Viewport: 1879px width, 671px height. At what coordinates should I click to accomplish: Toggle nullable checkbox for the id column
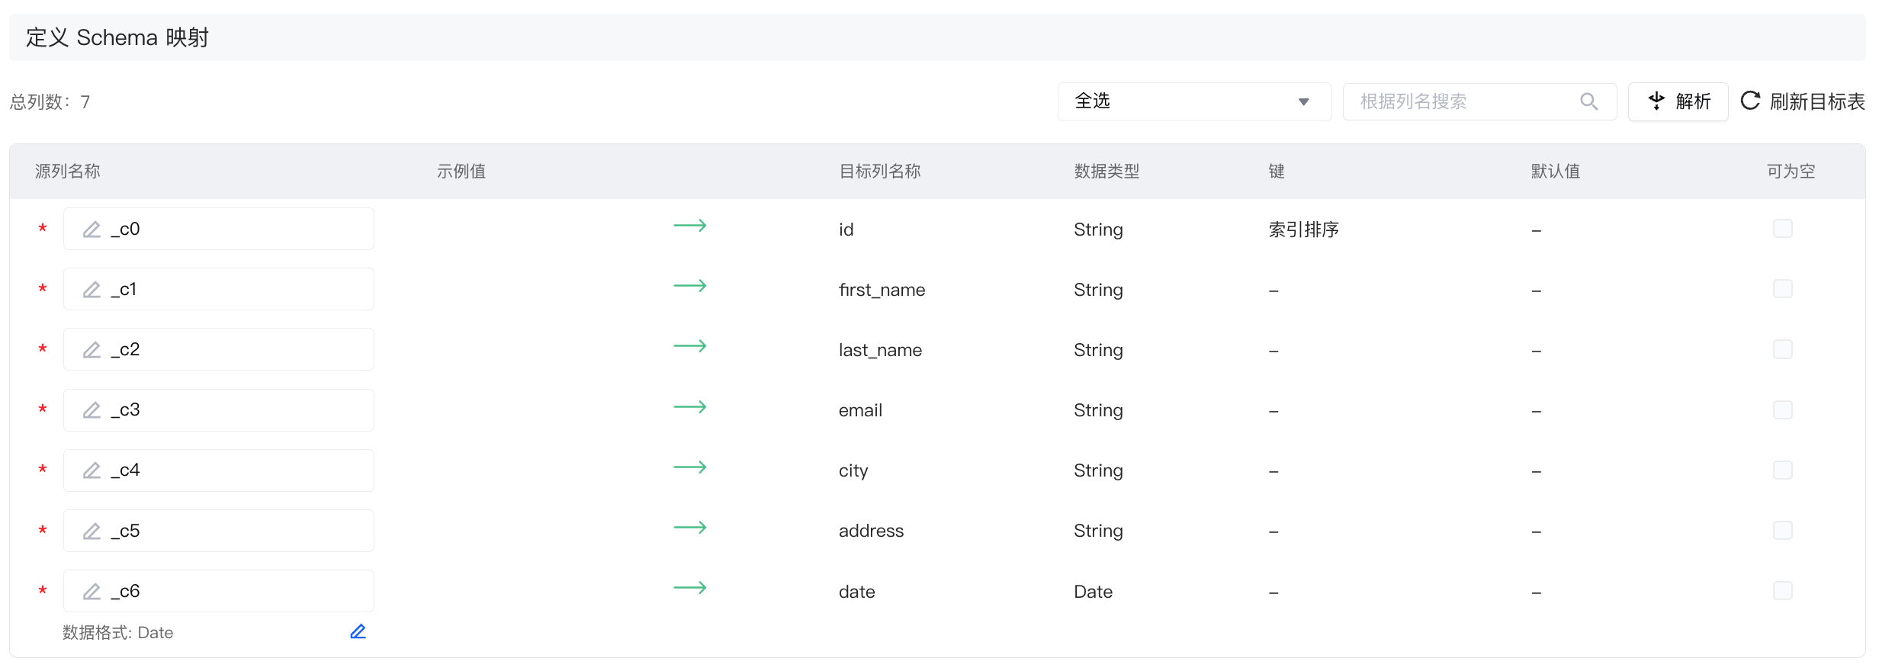[x=1782, y=229]
